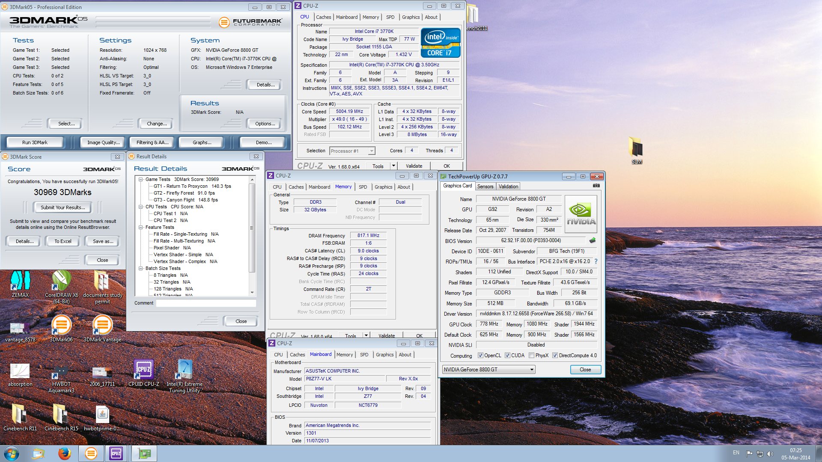Click the Filtering & AA... button
Viewport: 822px width, 462px height.
point(152,142)
